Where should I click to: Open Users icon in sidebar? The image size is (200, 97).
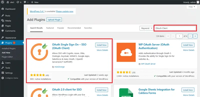tap(3, 63)
